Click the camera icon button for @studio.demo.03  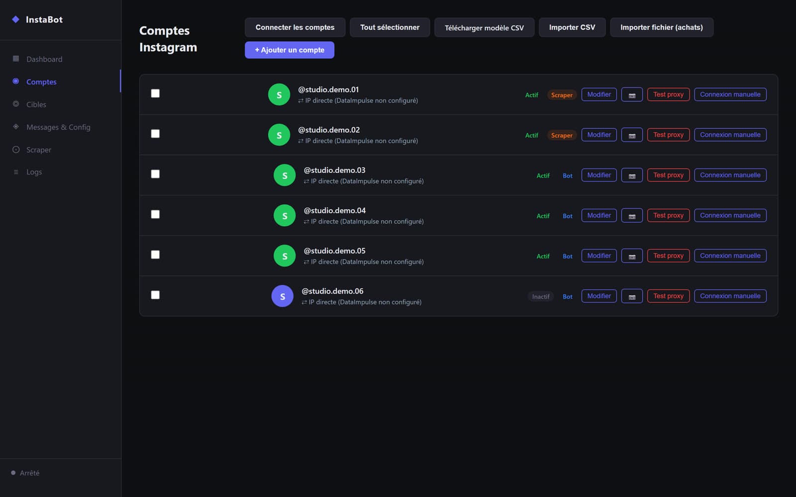pos(632,175)
